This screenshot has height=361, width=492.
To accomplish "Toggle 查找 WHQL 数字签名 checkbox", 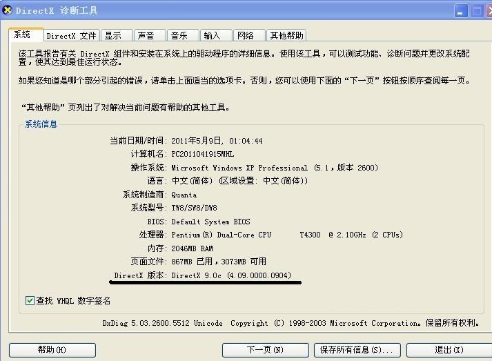I will pyautogui.click(x=30, y=301).
